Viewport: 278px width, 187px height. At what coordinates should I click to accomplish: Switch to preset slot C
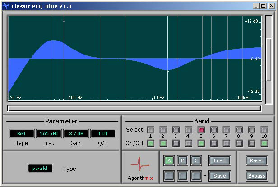(x=196, y=160)
